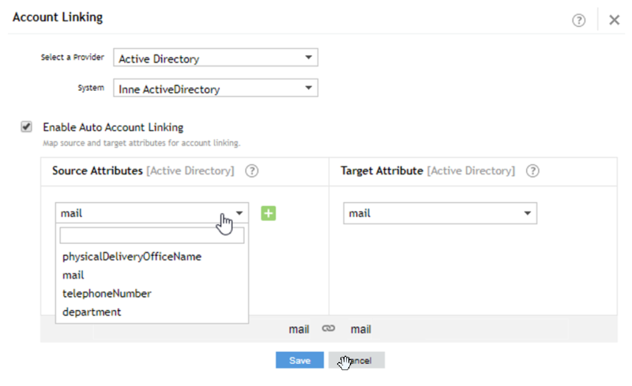Screen dimensions: 632x386
Task: Click right mail label in mapping summary bar
Action: (360, 330)
